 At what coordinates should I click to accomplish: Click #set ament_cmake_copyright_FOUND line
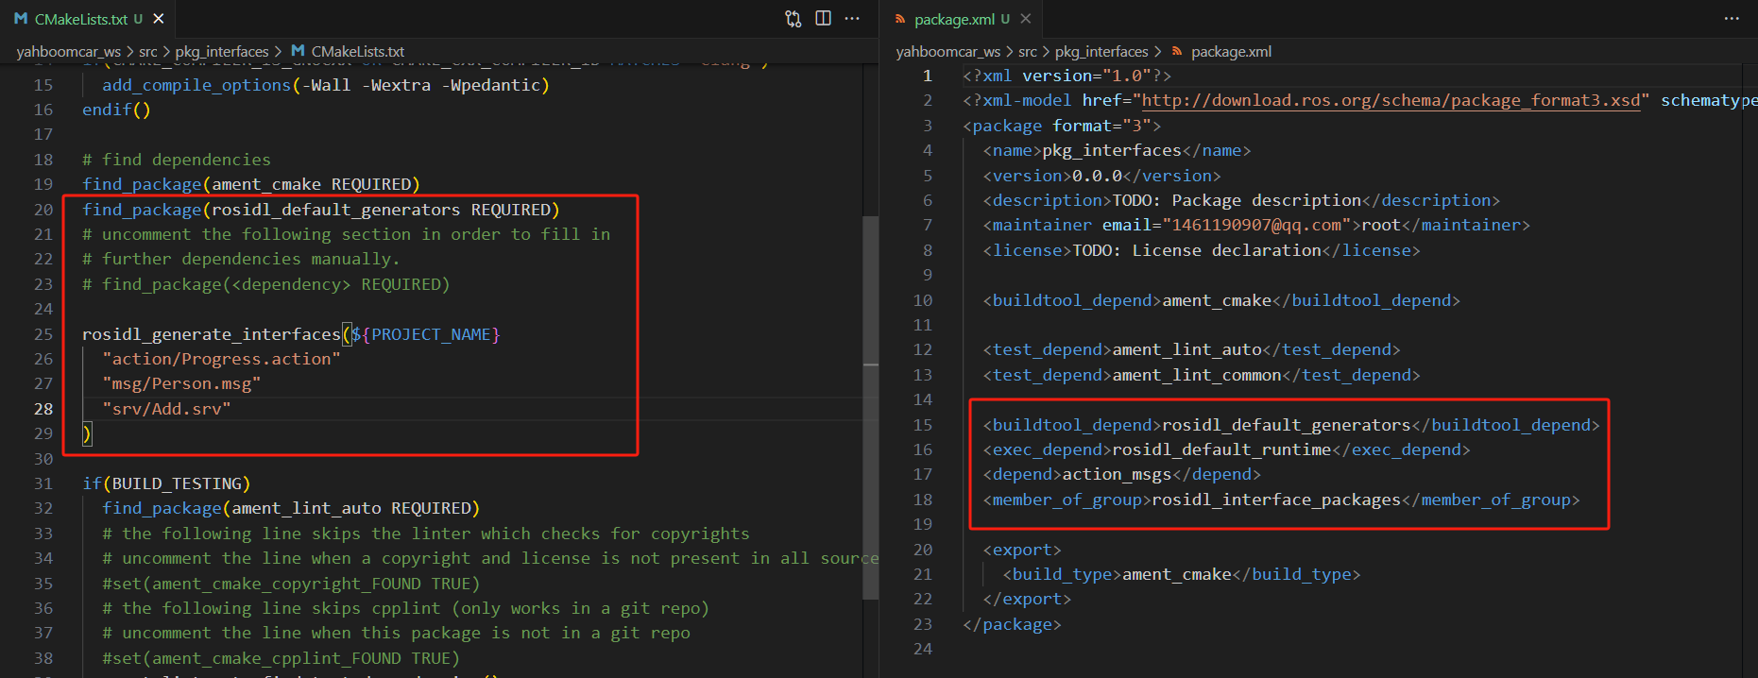tap(291, 584)
